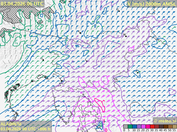
Task: Click the gray 0 m/s legend swatch
Action: tap(125, 127)
